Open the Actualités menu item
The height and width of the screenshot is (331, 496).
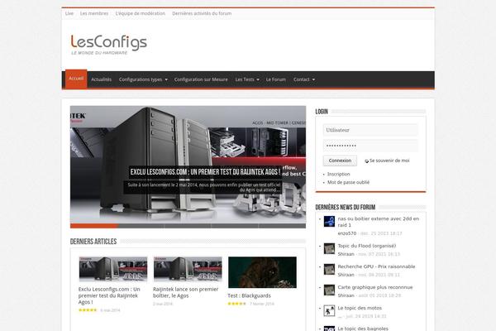pyautogui.click(x=101, y=79)
